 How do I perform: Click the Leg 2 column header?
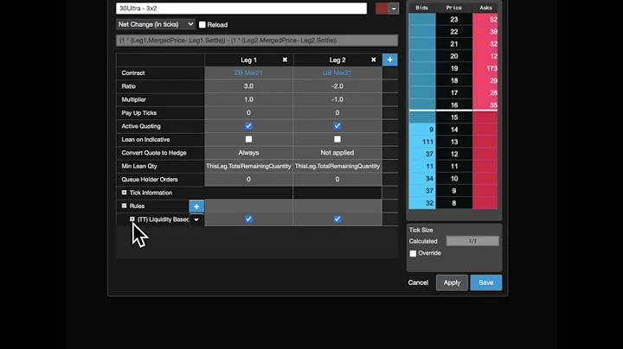pos(337,60)
